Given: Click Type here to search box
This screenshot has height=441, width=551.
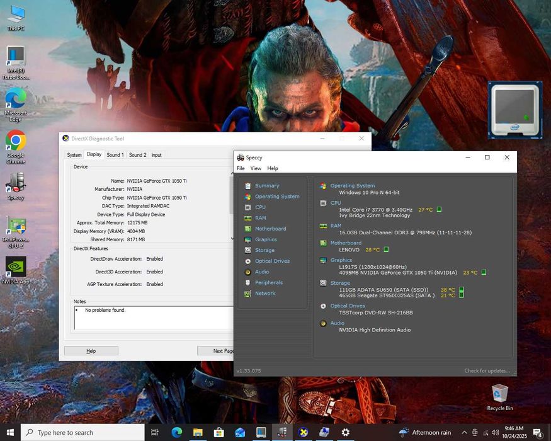Looking at the screenshot, I should click(x=82, y=433).
